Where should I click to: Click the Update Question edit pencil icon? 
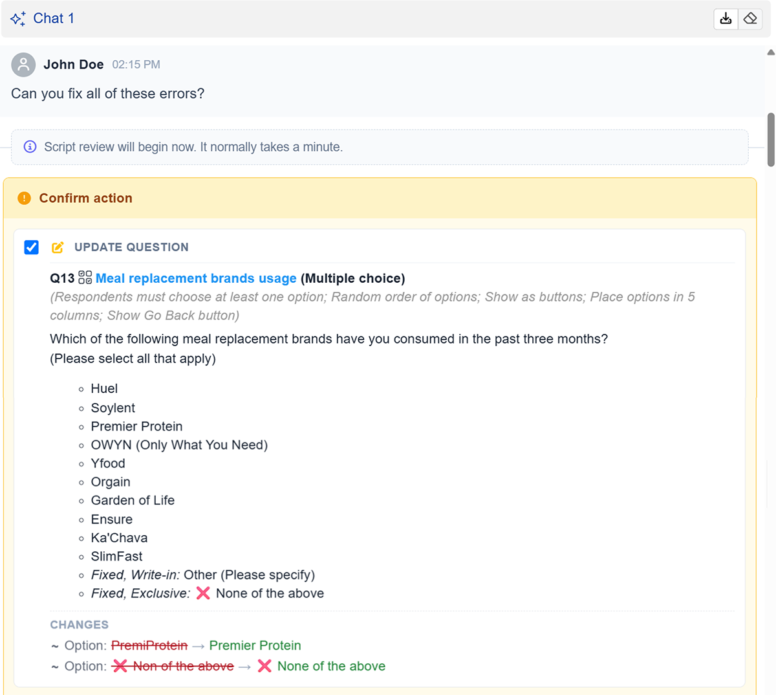pyautogui.click(x=58, y=247)
